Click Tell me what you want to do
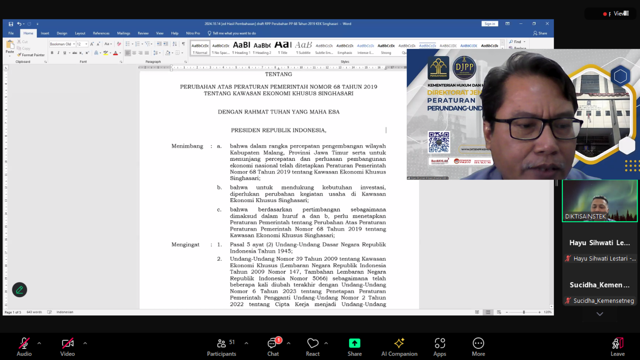 pos(232,33)
